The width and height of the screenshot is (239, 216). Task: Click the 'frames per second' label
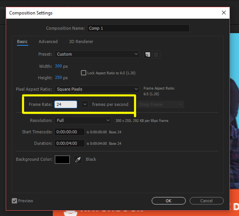110,104
